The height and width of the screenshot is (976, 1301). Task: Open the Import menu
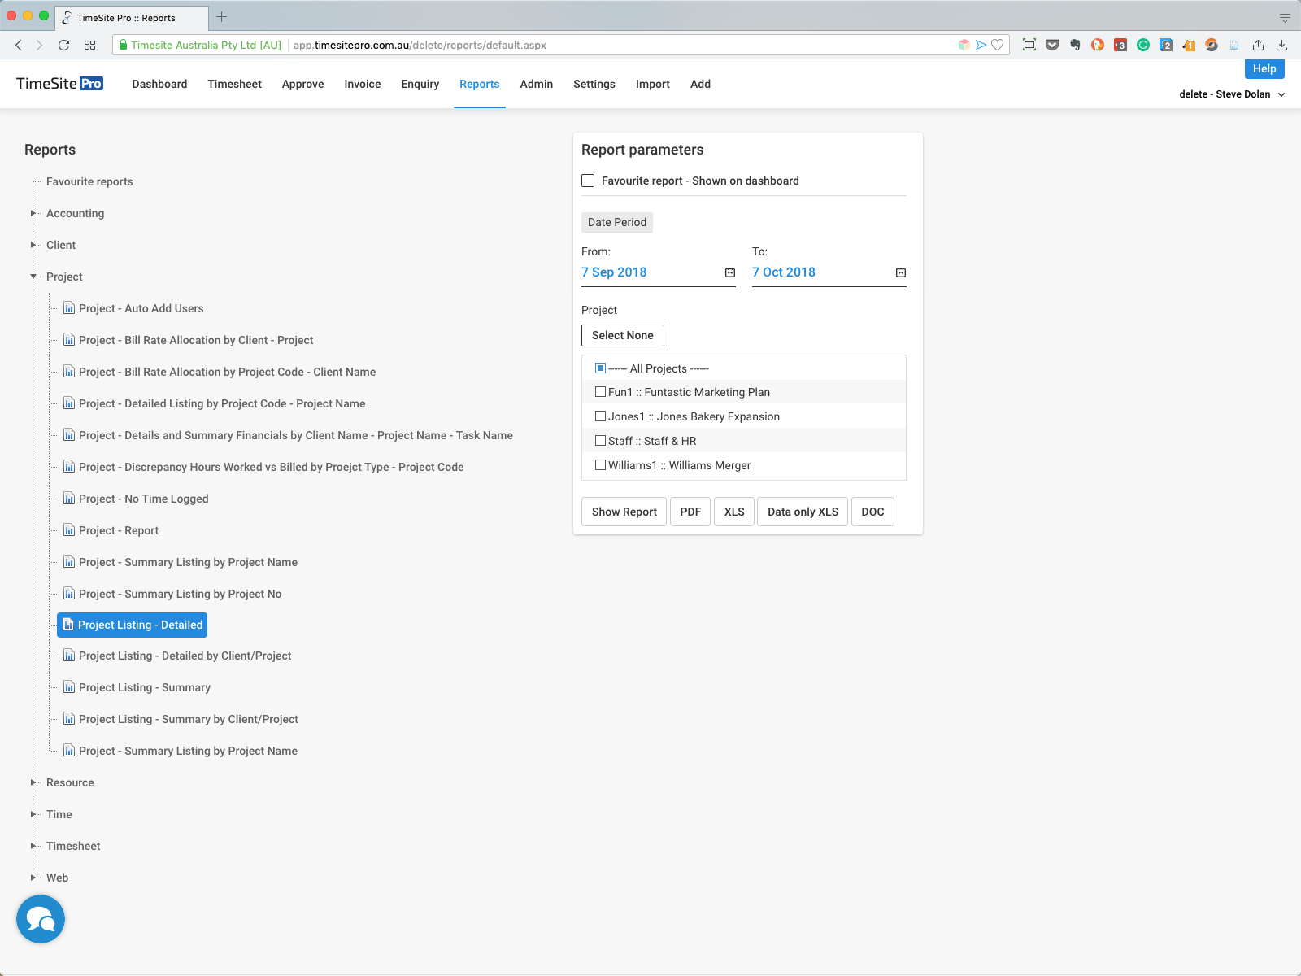coord(653,84)
